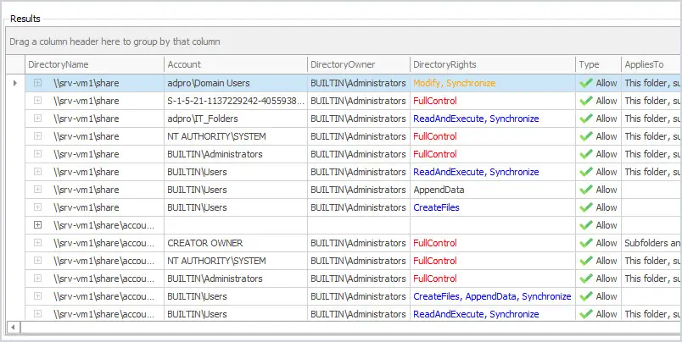Select the S-1-5-21-1137229242 account cell
The image size is (682, 342).
(236, 101)
